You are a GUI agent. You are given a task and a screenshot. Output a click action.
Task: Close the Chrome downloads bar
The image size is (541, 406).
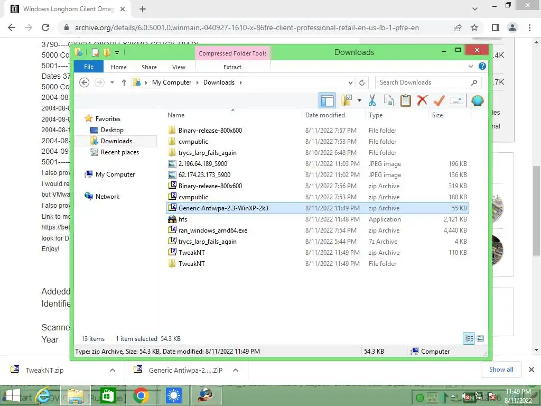(531, 370)
